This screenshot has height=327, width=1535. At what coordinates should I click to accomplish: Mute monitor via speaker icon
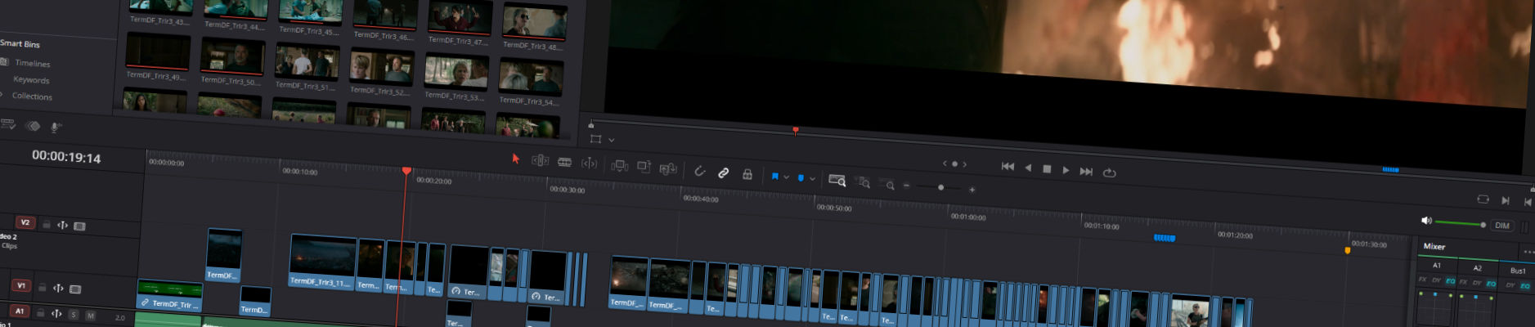click(1426, 221)
